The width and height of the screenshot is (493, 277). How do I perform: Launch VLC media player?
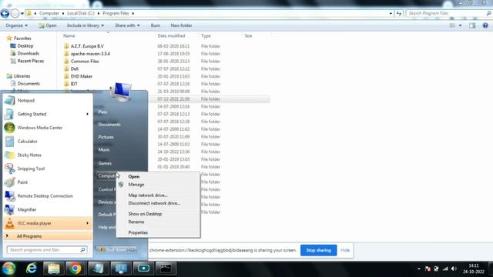point(47,223)
